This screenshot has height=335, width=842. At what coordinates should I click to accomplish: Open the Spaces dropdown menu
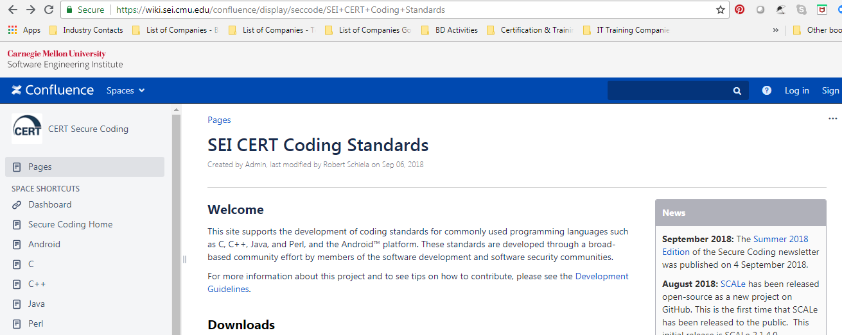(x=126, y=90)
